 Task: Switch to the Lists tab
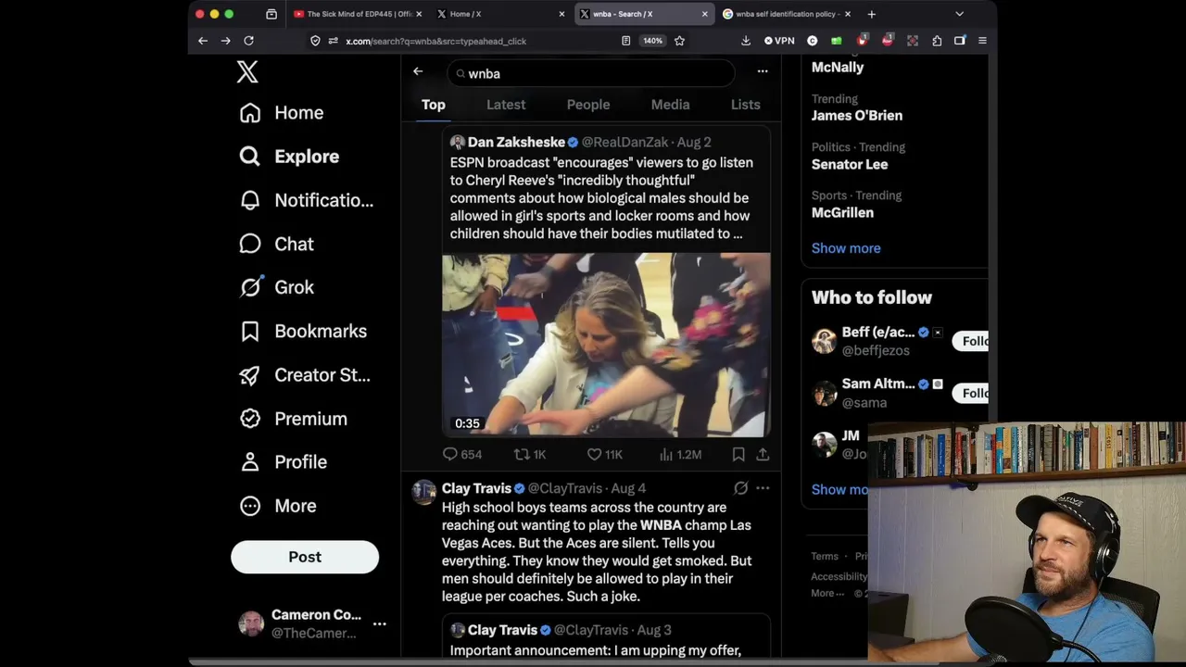(x=745, y=105)
